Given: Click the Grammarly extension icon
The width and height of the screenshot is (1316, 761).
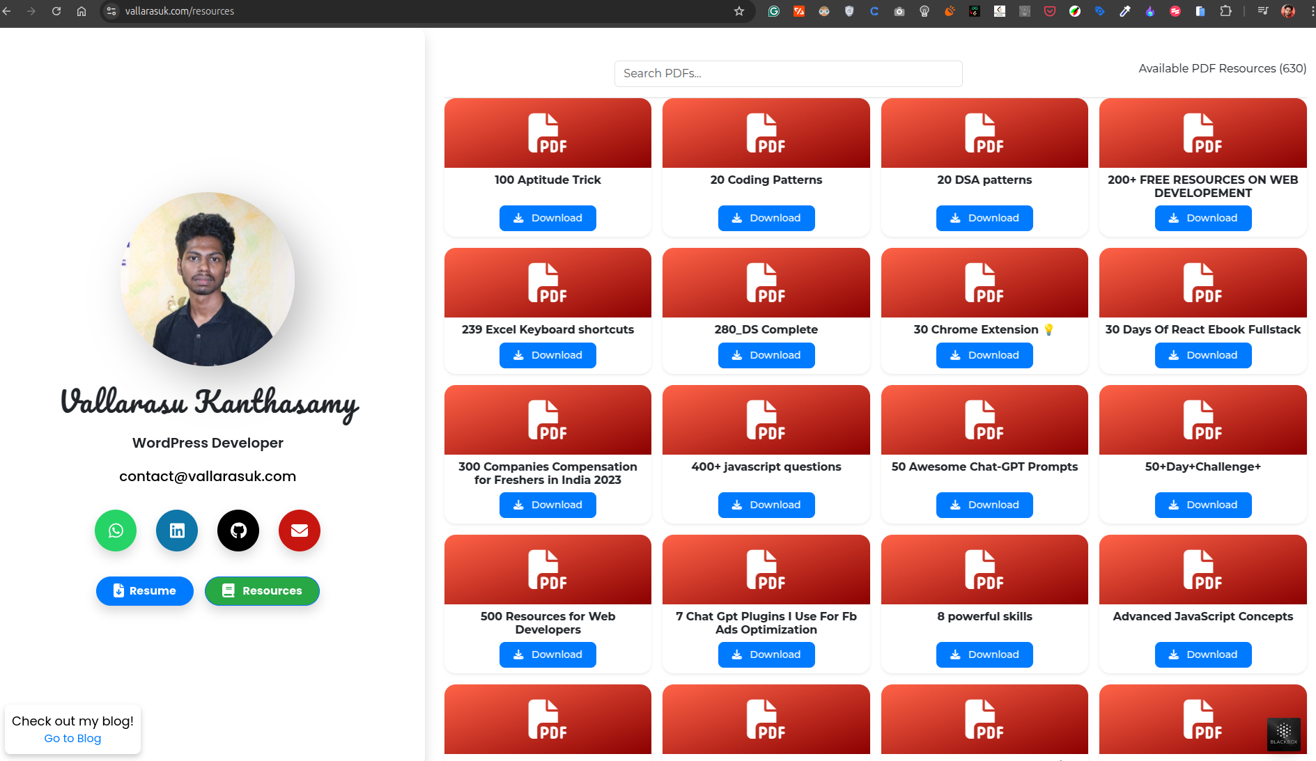Looking at the screenshot, I should (774, 11).
